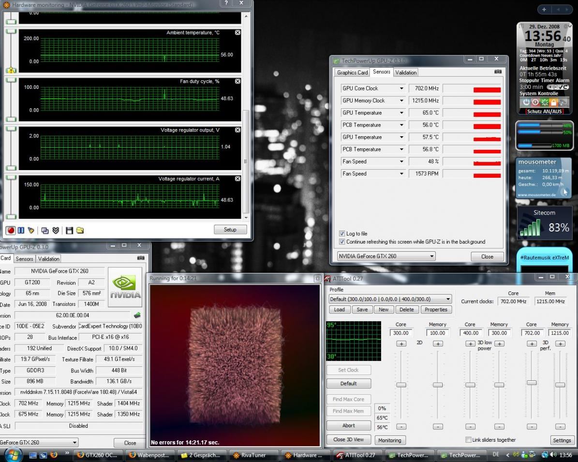
Task: Click the 3D perf. Core value field 702.00
Action: 531,333
